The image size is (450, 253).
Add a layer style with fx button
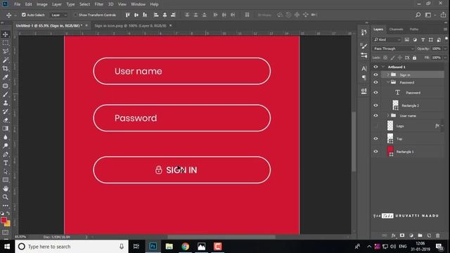click(394, 235)
